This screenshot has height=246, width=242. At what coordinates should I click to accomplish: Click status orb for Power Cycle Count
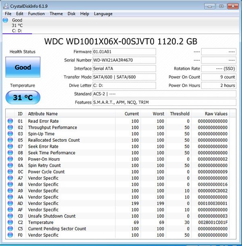pyautogui.click(x=10, y=172)
